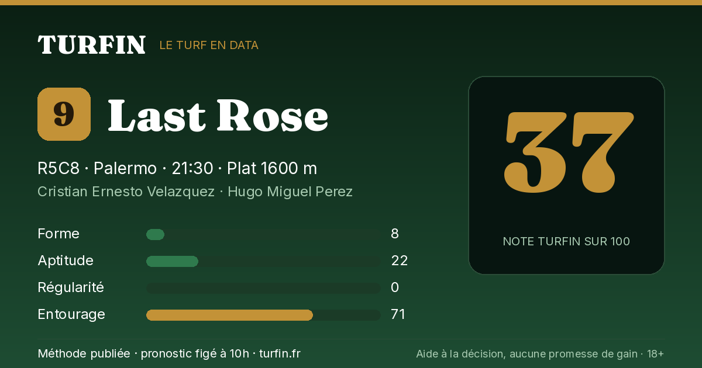Click the gold number 9 badge
The width and height of the screenshot is (702, 368).
click(64, 114)
